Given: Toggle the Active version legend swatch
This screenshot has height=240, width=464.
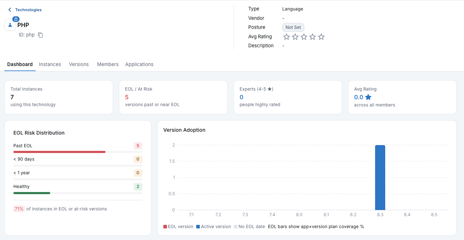Looking at the screenshot, I should click(198, 227).
